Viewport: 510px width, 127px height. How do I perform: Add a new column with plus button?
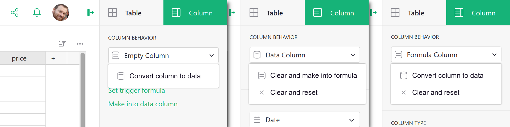[53, 58]
